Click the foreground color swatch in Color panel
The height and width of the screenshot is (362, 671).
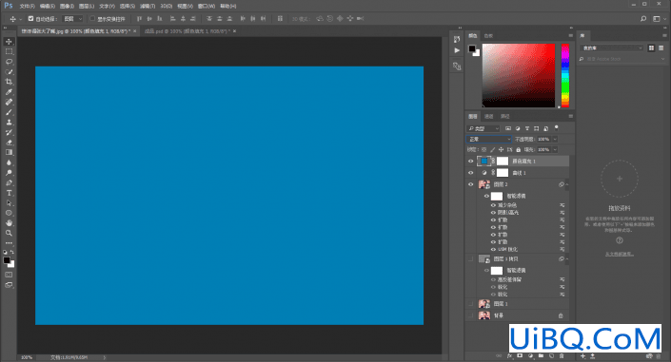[471, 48]
